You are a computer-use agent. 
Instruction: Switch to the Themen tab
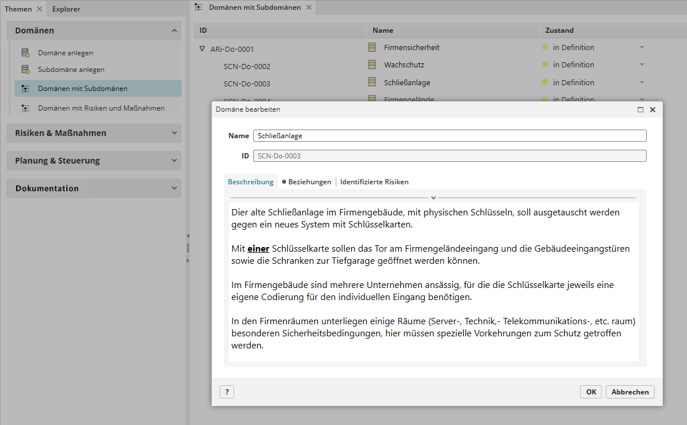tap(18, 9)
